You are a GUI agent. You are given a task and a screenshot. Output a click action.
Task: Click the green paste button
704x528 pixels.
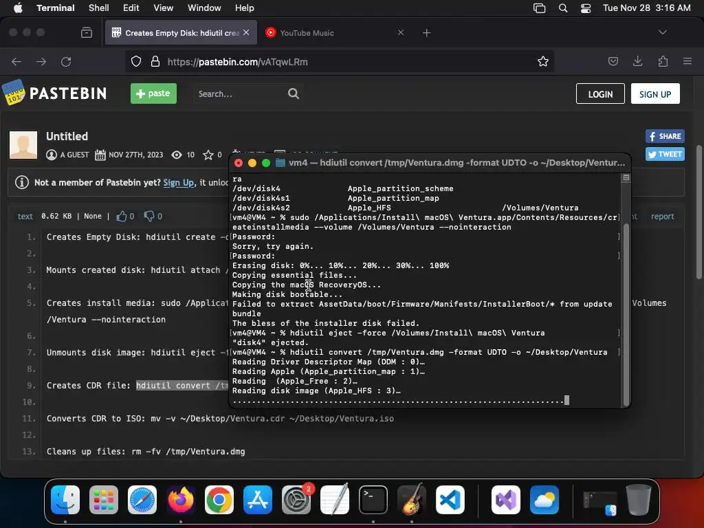click(153, 93)
